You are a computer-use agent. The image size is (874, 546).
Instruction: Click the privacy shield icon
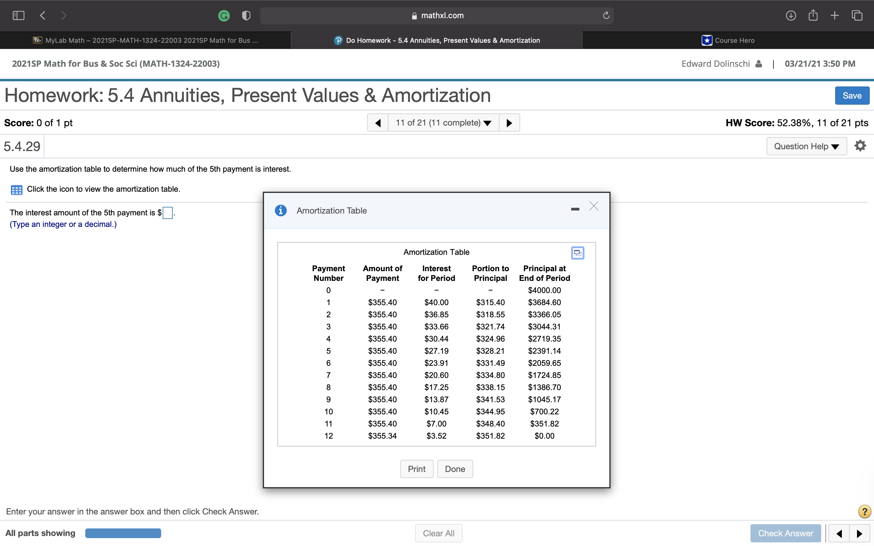[246, 15]
